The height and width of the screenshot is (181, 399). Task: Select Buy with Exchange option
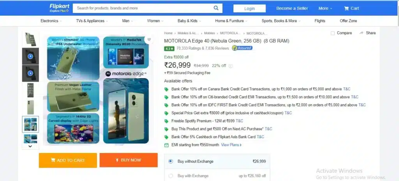point(171,176)
